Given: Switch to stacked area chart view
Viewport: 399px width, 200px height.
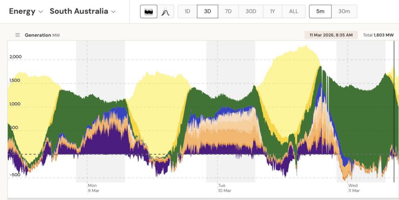Looking at the screenshot, I should point(148,12).
